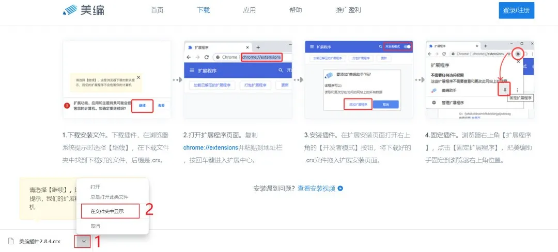Click the 美编 logo in the header

(84, 10)
